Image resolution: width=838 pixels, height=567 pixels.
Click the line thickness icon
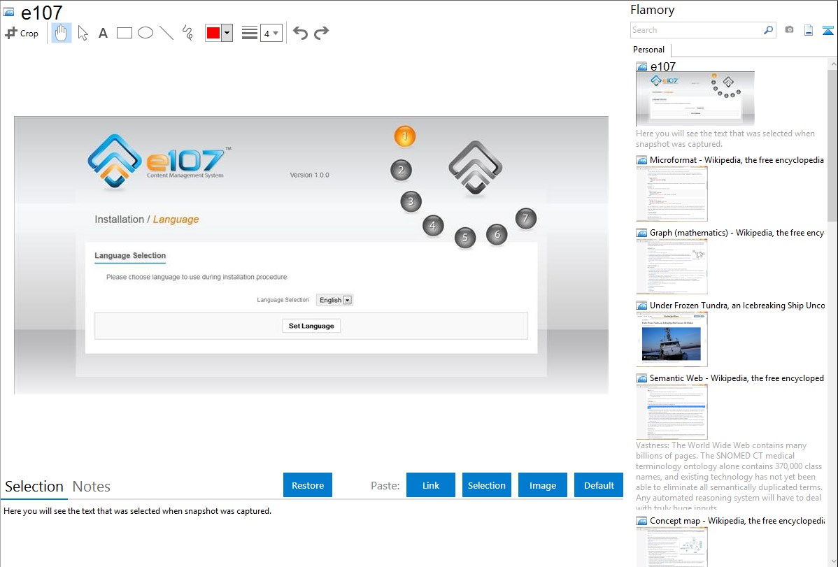[x=250, y=33]
